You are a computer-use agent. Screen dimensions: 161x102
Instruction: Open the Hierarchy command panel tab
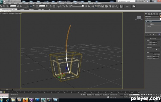151,14
